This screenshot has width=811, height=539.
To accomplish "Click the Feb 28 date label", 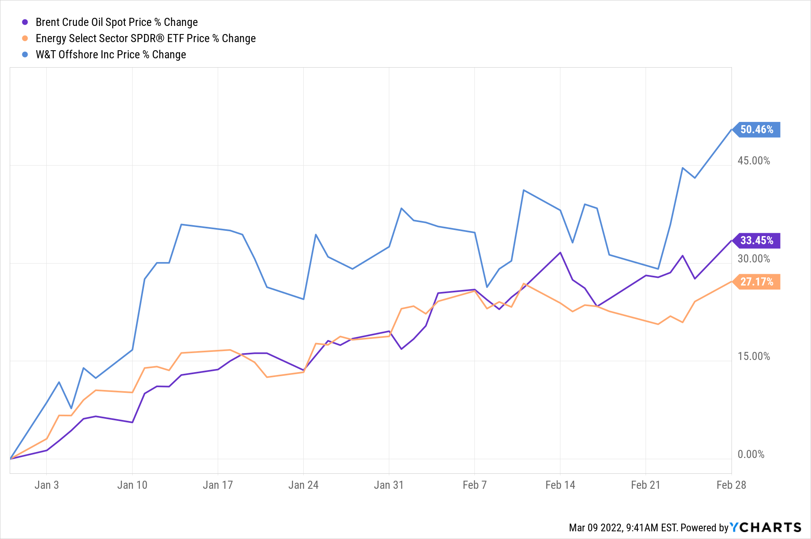I will coord(731,485).
